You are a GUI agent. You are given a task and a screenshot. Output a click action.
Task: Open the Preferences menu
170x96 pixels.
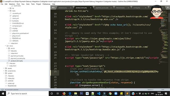46,4
